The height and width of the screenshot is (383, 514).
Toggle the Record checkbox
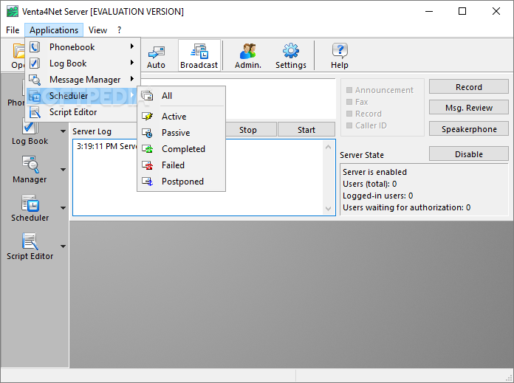pyautogui.click(x=349, y=114)
